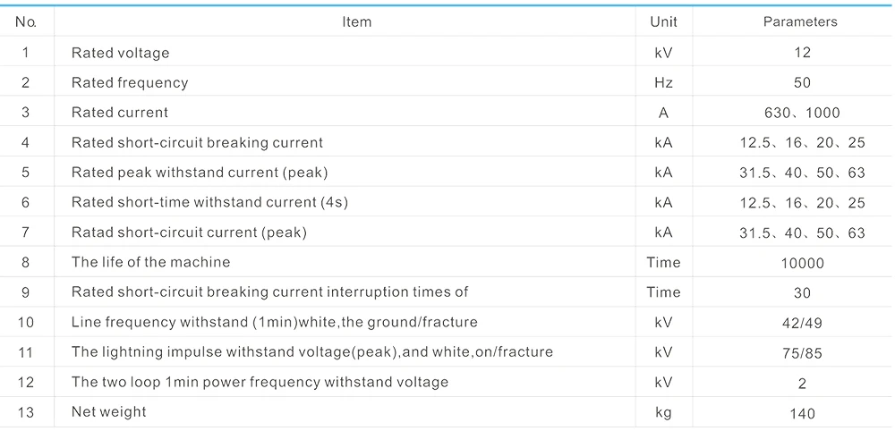Select "The life of the machine" row

click(150, 262)
